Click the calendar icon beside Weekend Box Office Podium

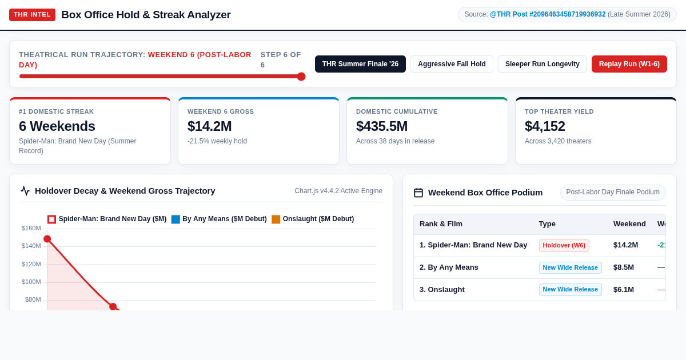(418, 193)
